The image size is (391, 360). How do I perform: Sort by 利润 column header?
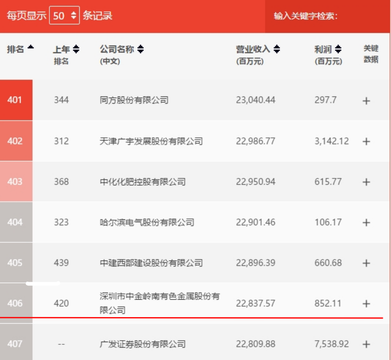click(328, 49)
